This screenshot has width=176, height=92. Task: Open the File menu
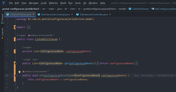11,3
